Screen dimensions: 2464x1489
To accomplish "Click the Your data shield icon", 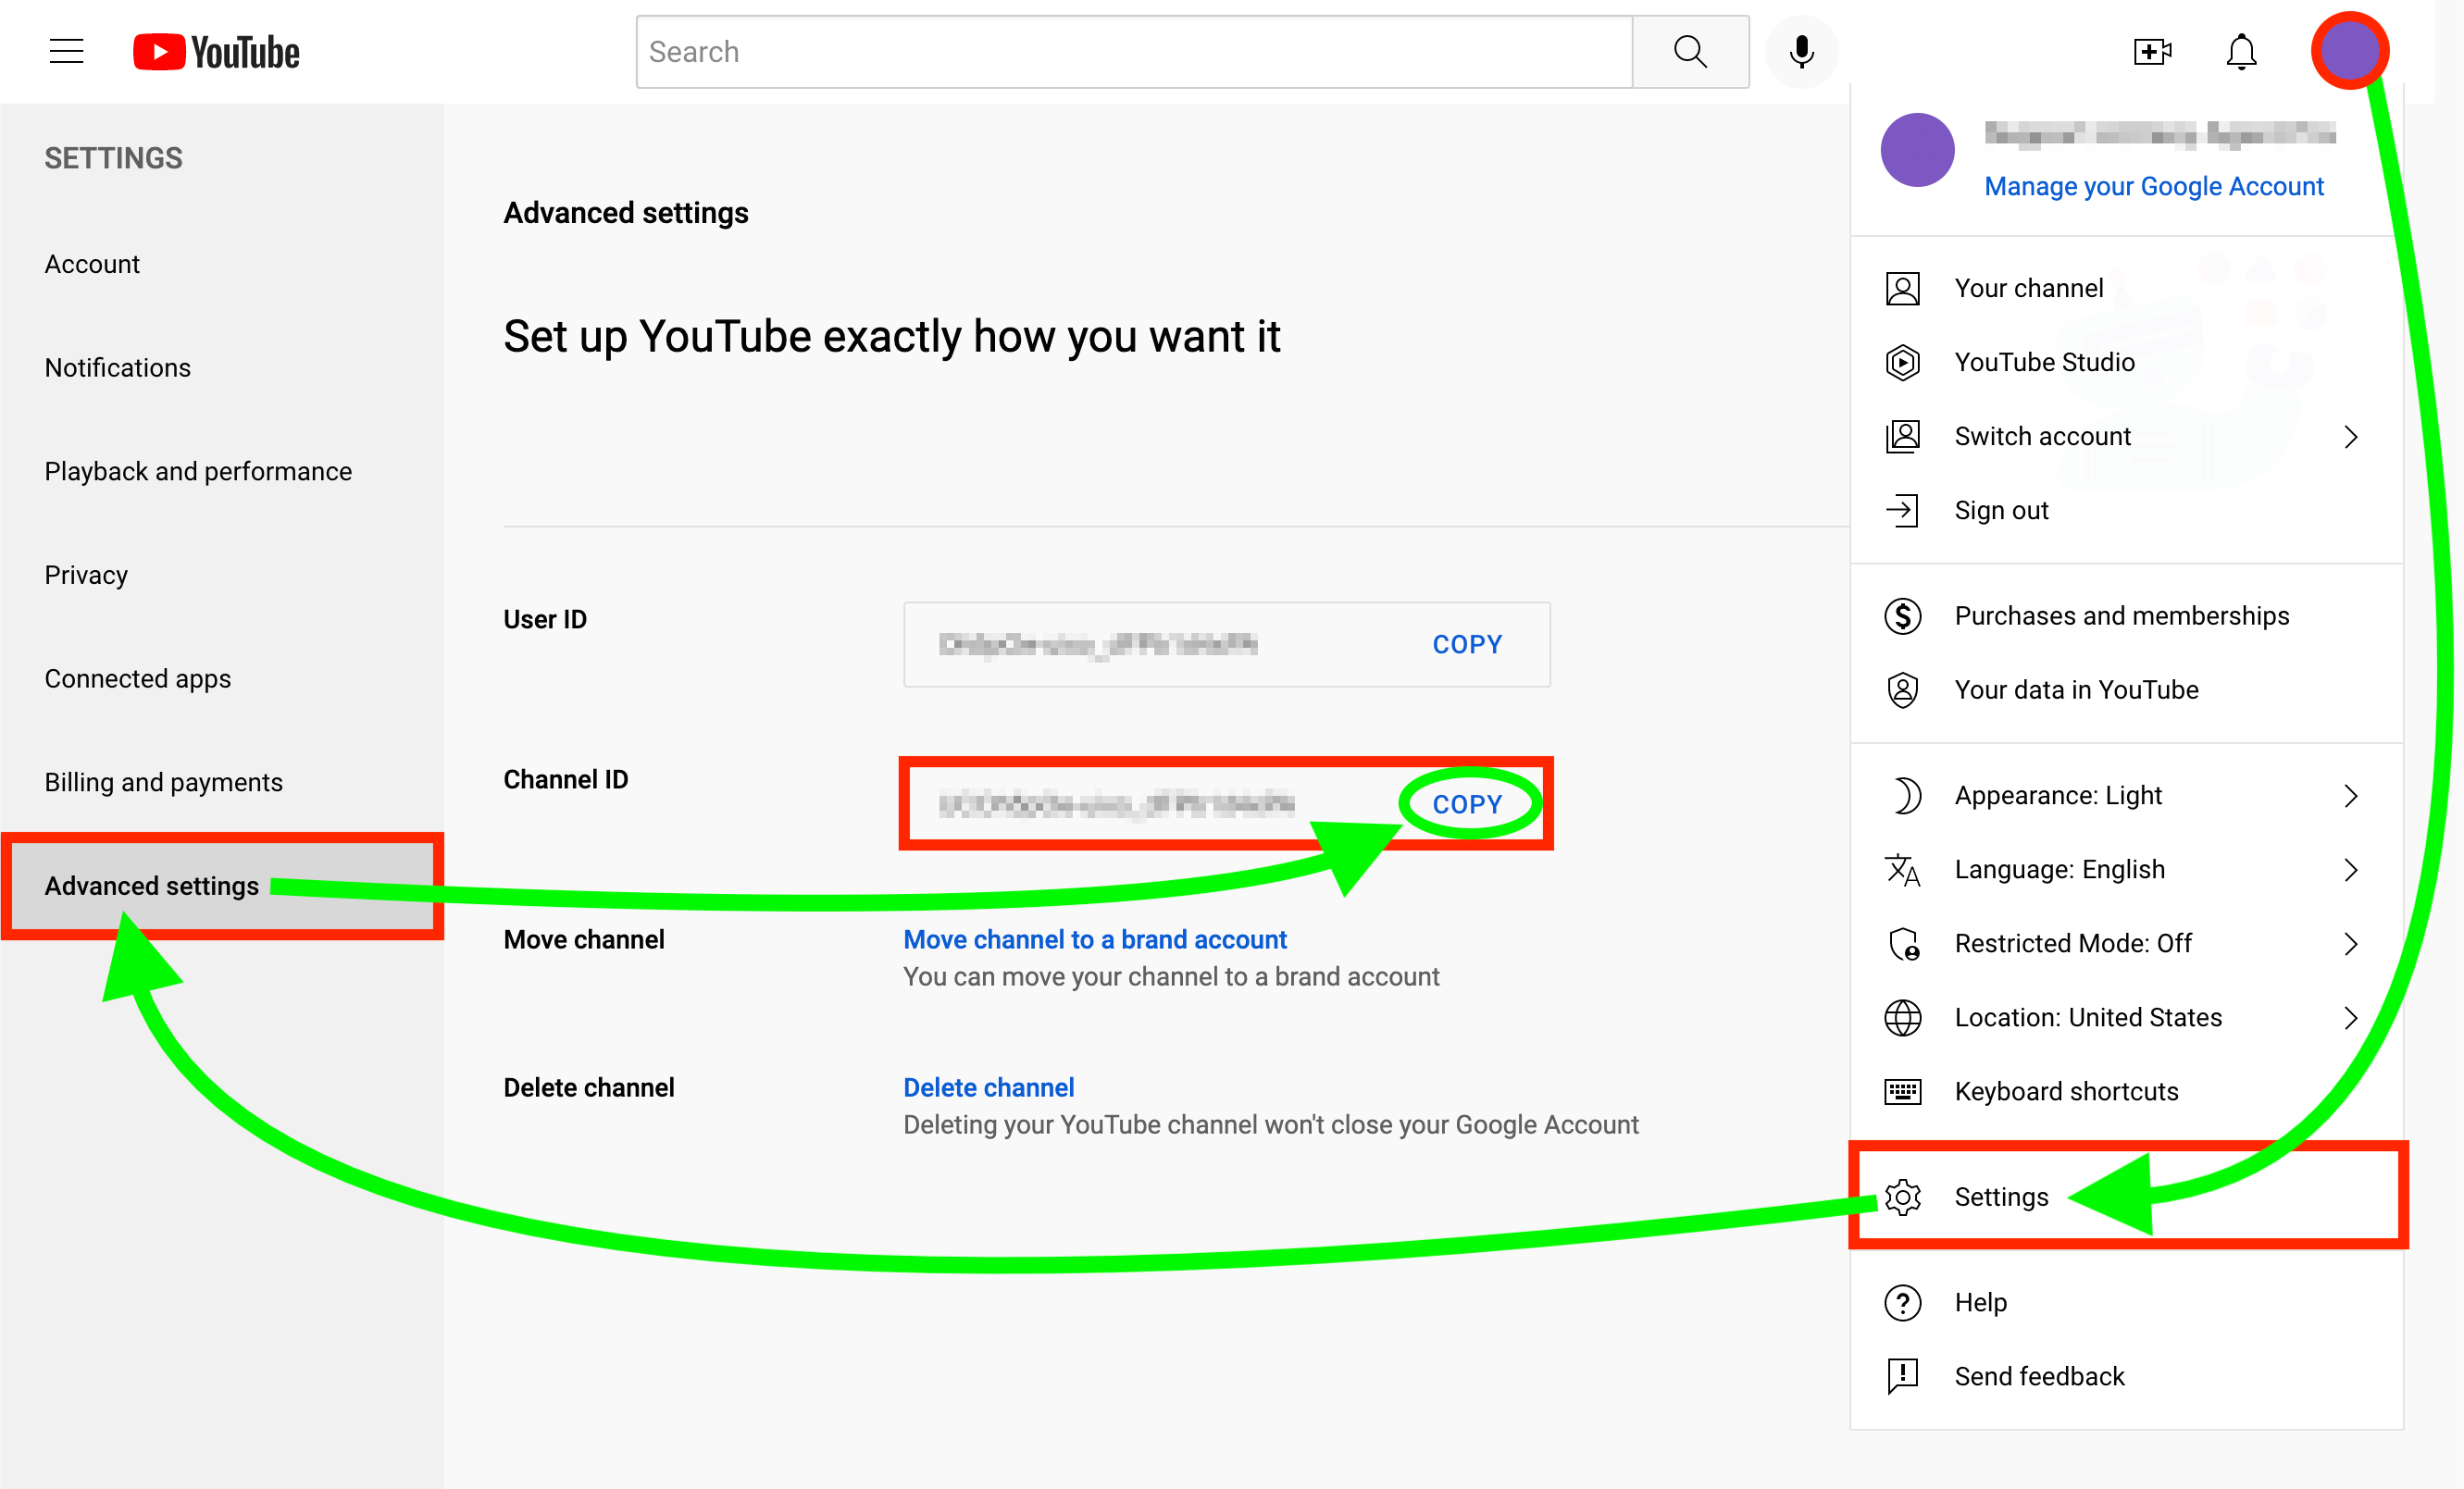I will pyautogui.click(x=1902, y=690).
